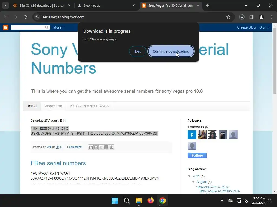The width and height of the screenshot is (277, 207).
Task: Click the scrollbar down arrow
Action: pos(275,192)
